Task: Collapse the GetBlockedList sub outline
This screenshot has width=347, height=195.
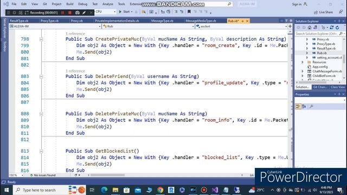Action: point(41,151)
